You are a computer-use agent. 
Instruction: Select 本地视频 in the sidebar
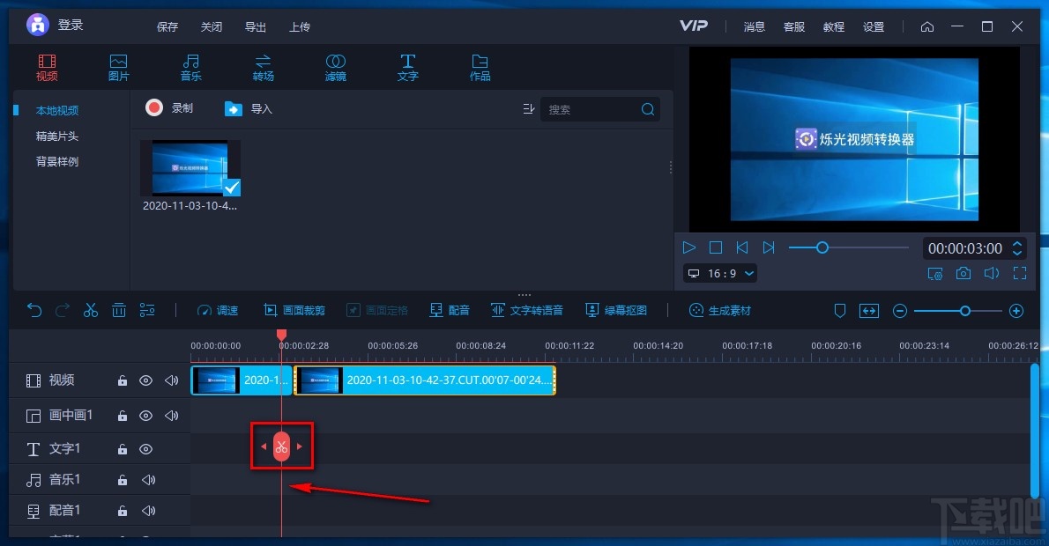click(57, 110)
